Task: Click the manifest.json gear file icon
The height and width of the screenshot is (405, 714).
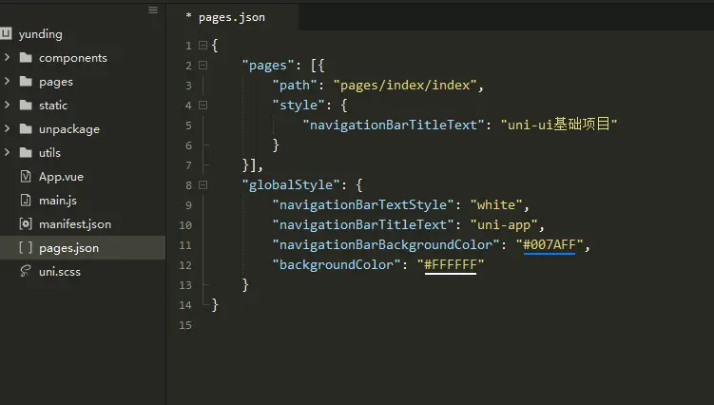Action: point(26,223)
